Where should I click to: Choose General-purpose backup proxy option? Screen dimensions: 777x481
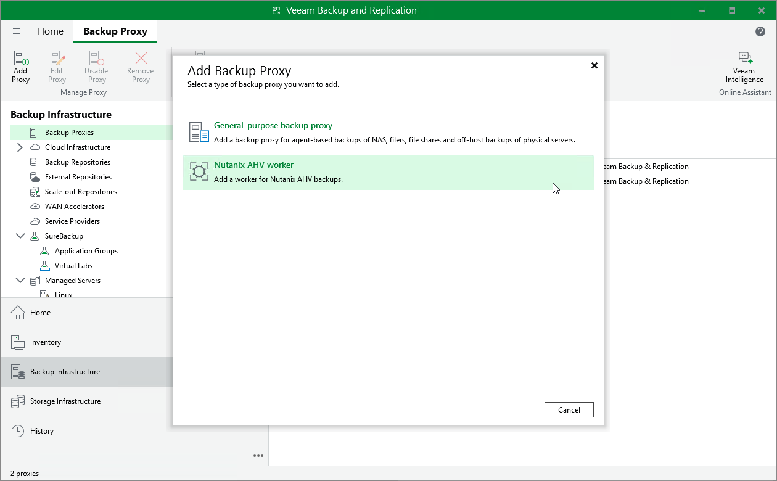[x=388, y=133]
